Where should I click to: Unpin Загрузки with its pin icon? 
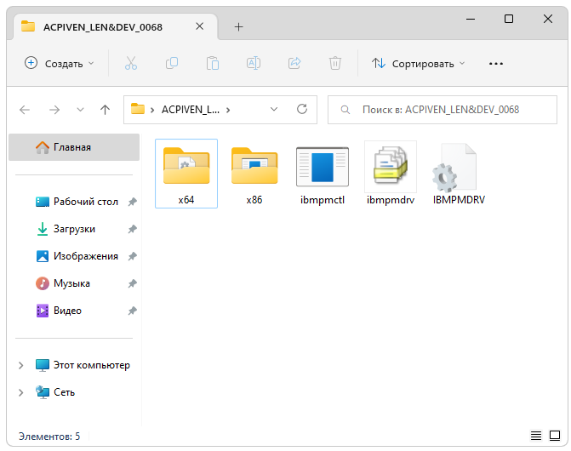click(x=132, y=229)
